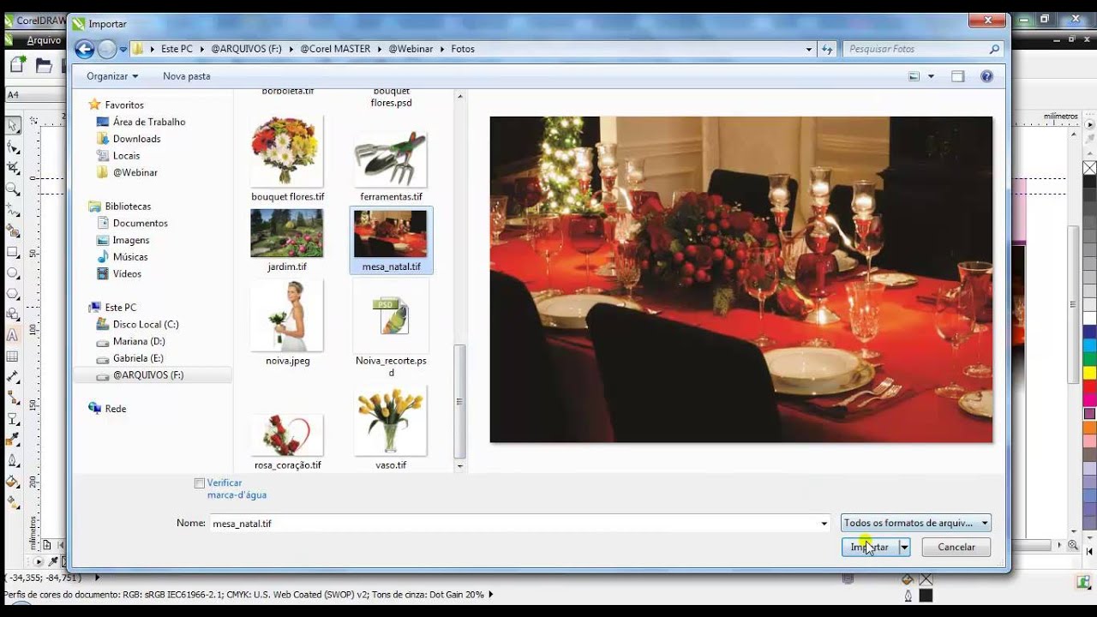Click the Forward arrow in Importar dialog
This screenshot has width=1097, height=617.
pos(106,49)
